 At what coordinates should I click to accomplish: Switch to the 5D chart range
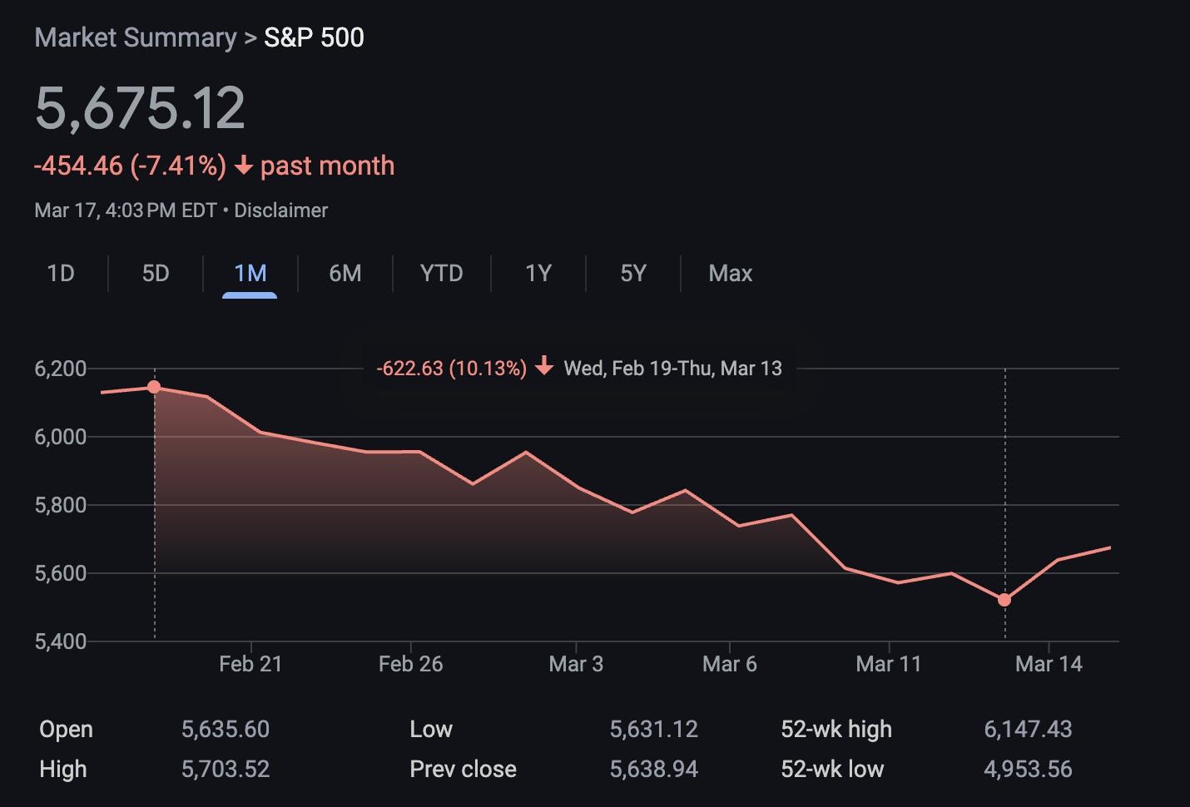pyautogui.click(x=156, y=273)
